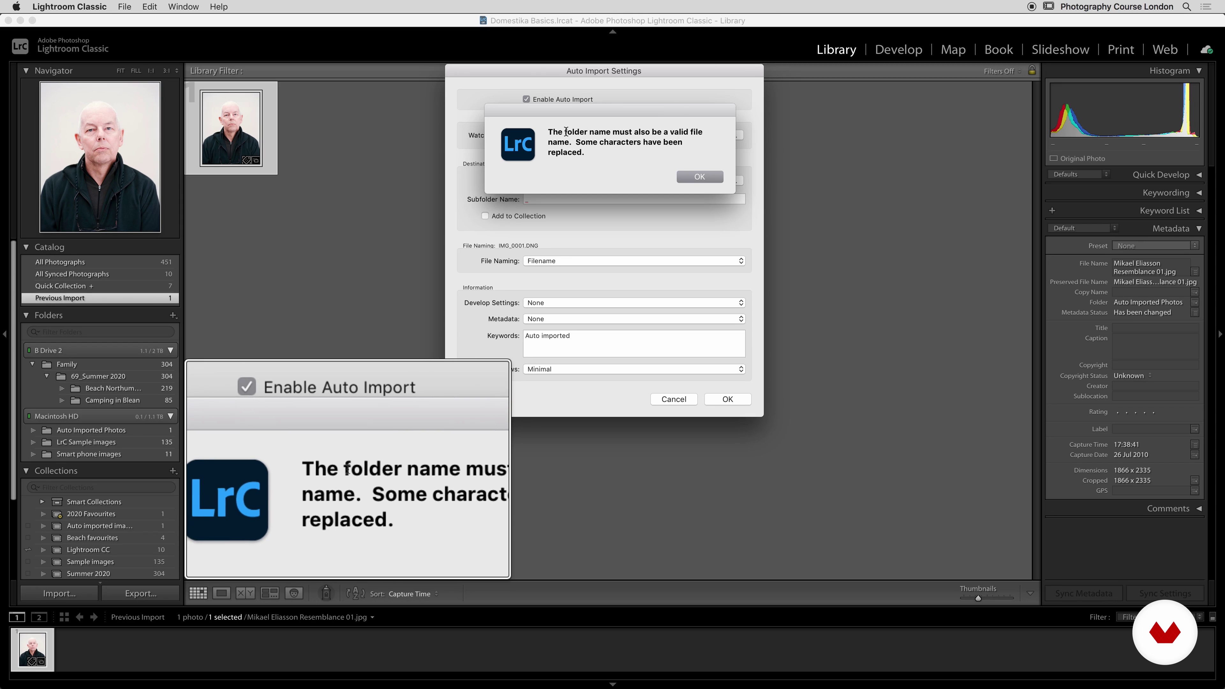
Task: Adjust the Thumbnails size slider
Action: click(978, 598)
